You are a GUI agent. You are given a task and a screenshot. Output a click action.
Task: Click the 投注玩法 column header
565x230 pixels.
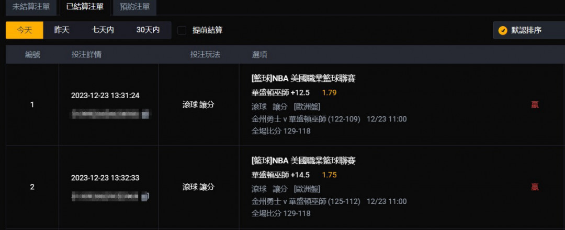[206, 55]
